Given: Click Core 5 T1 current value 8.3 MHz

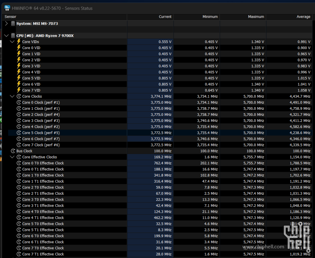Looking at the screenshot, I should pyautogui.click(x=165, y=230).
